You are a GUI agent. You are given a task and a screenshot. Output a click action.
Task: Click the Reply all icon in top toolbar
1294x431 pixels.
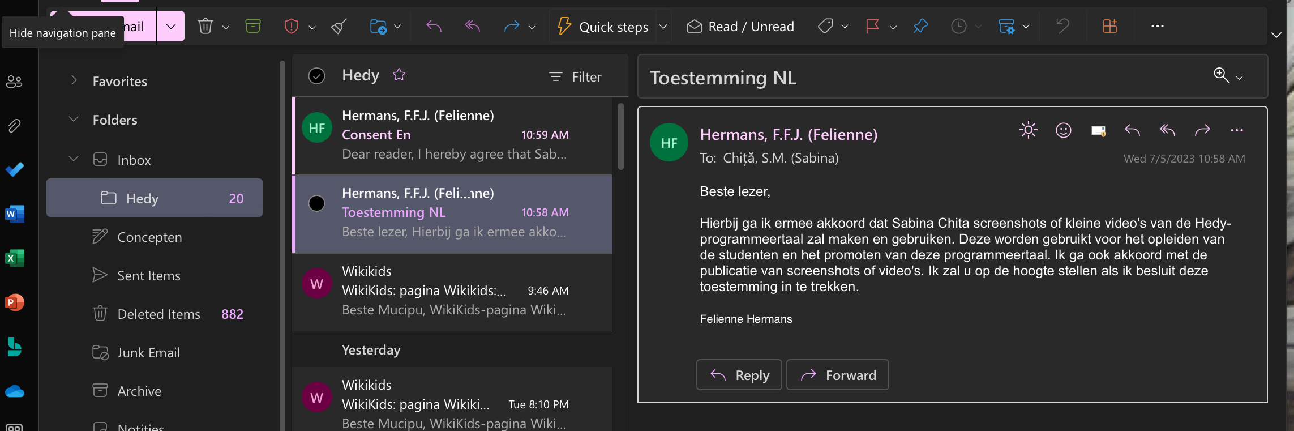[472, 26]
